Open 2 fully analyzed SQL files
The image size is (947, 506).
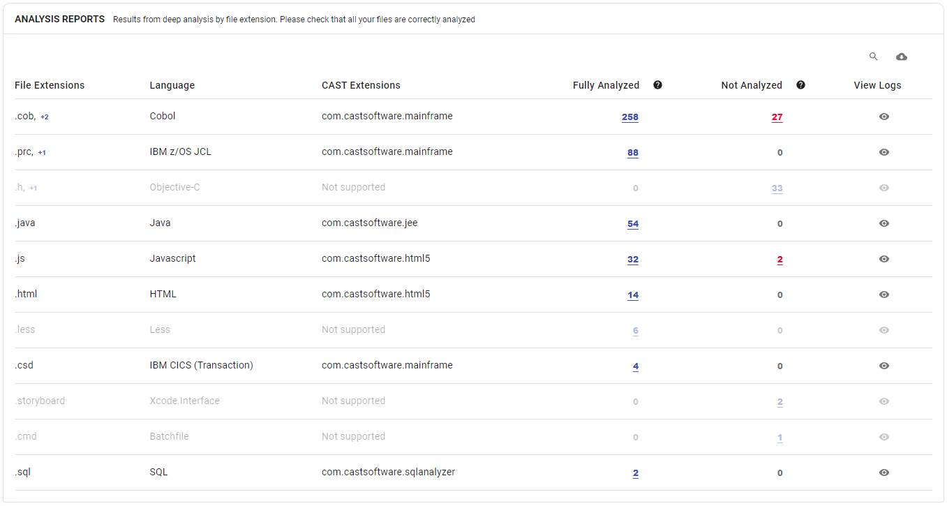tap(636, 473)
